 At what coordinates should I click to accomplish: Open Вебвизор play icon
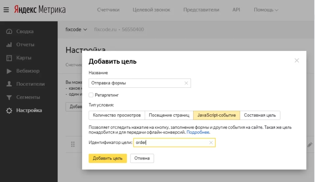pos(9,71)
